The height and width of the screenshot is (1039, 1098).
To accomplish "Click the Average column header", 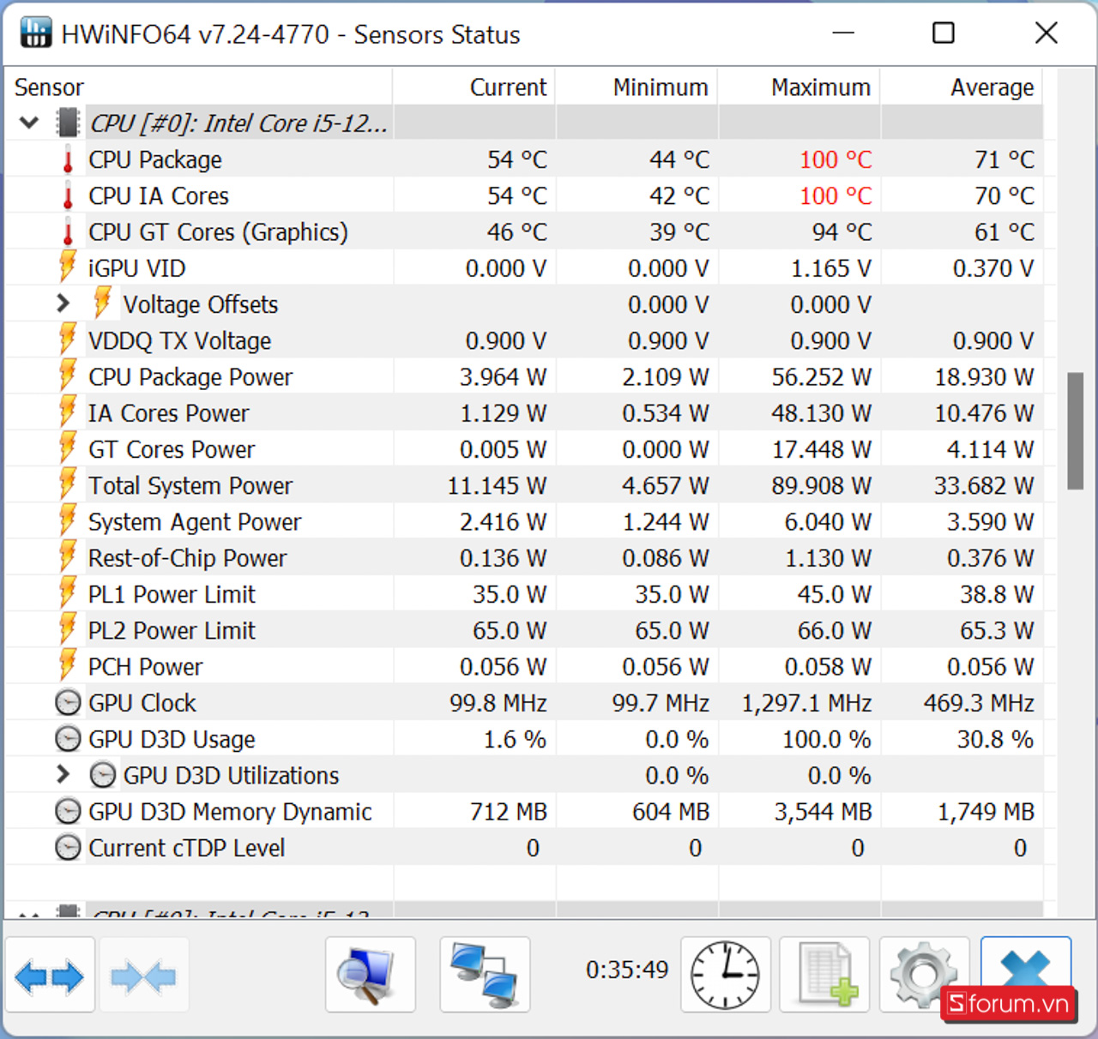I will (x=991, y=87).
